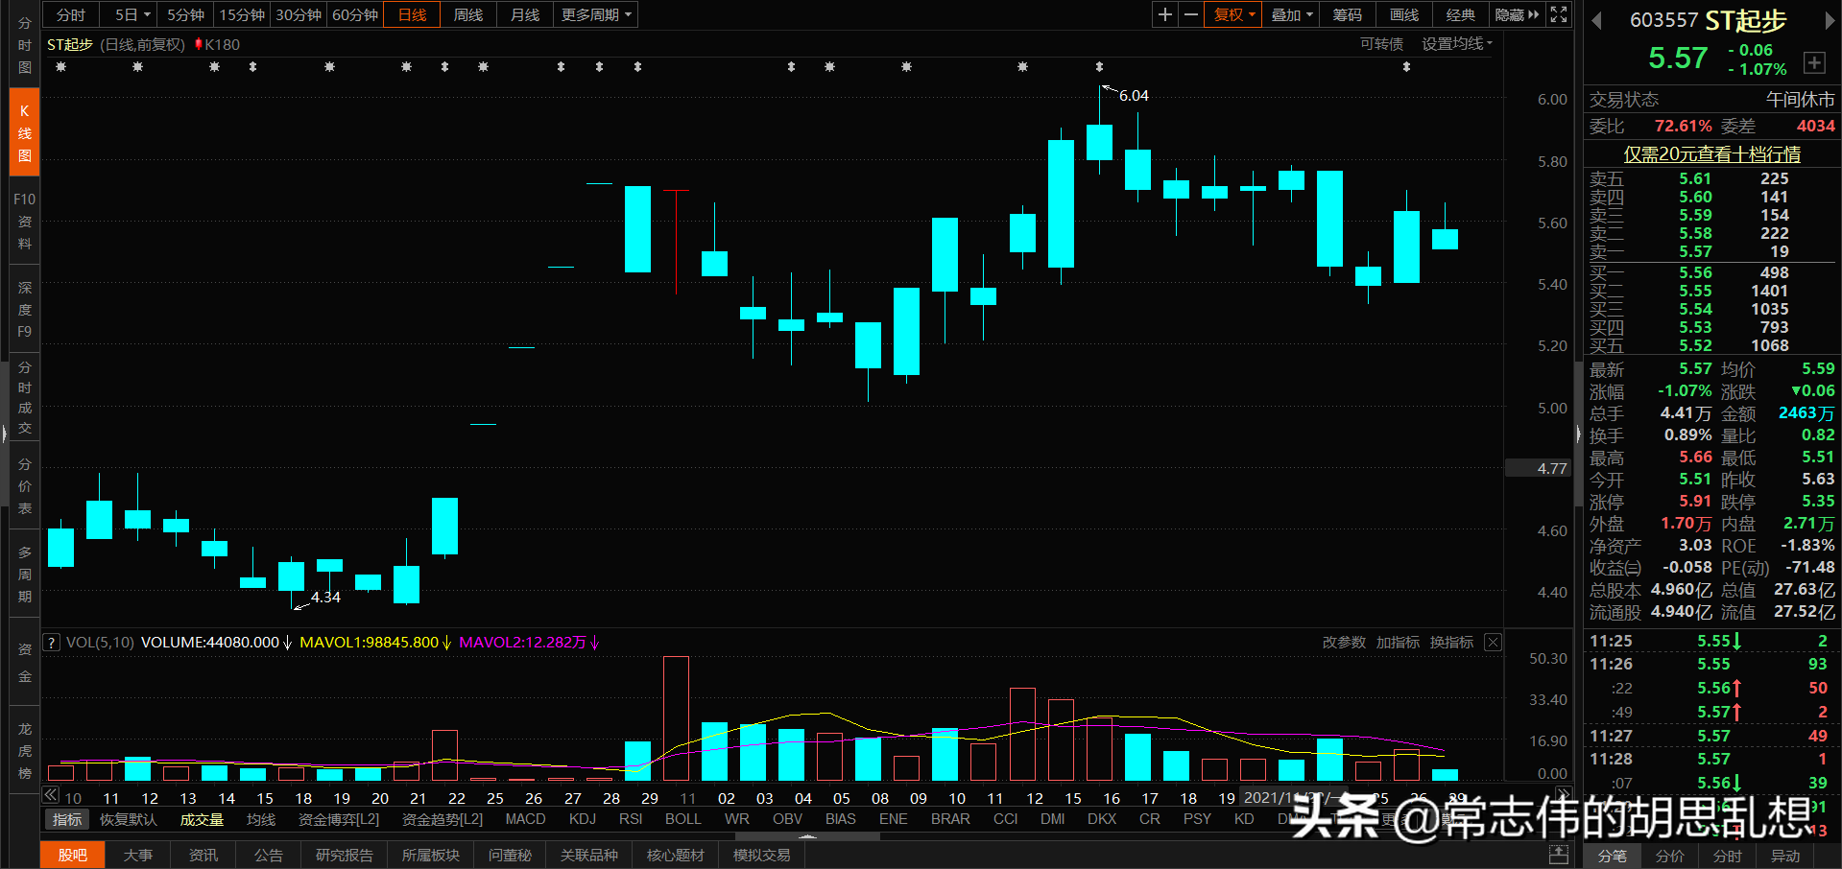Click the zoom-out (−) icon on the chart toolbar
1842x869 pixels.
[x=1190, y=14]
